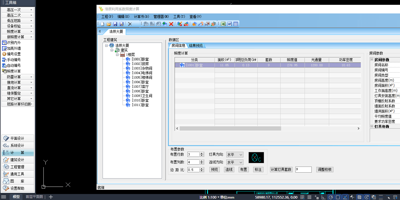Open the 工具(T) menu
Image resolution: width=400 pixels, height=200 pixels.
179,17
